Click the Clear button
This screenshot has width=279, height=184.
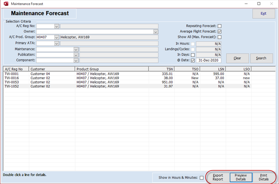237,58
